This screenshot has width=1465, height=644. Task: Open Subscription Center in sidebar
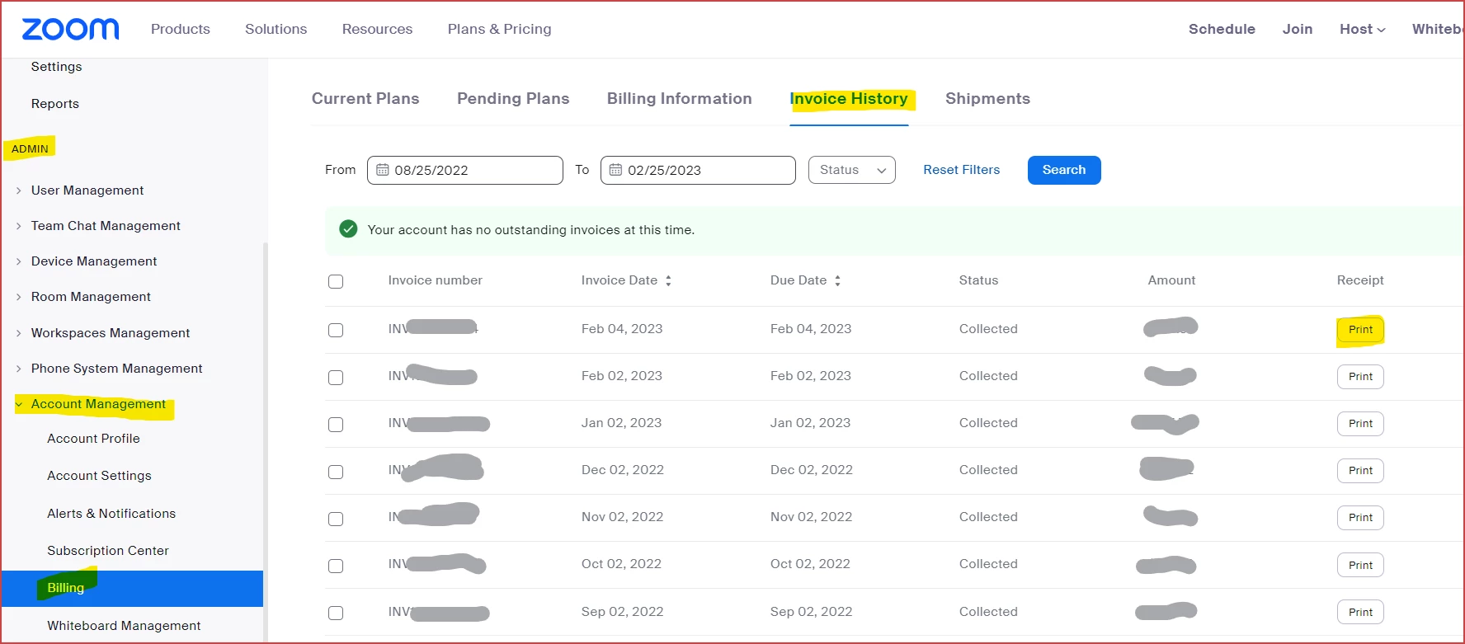coord(108,551)
